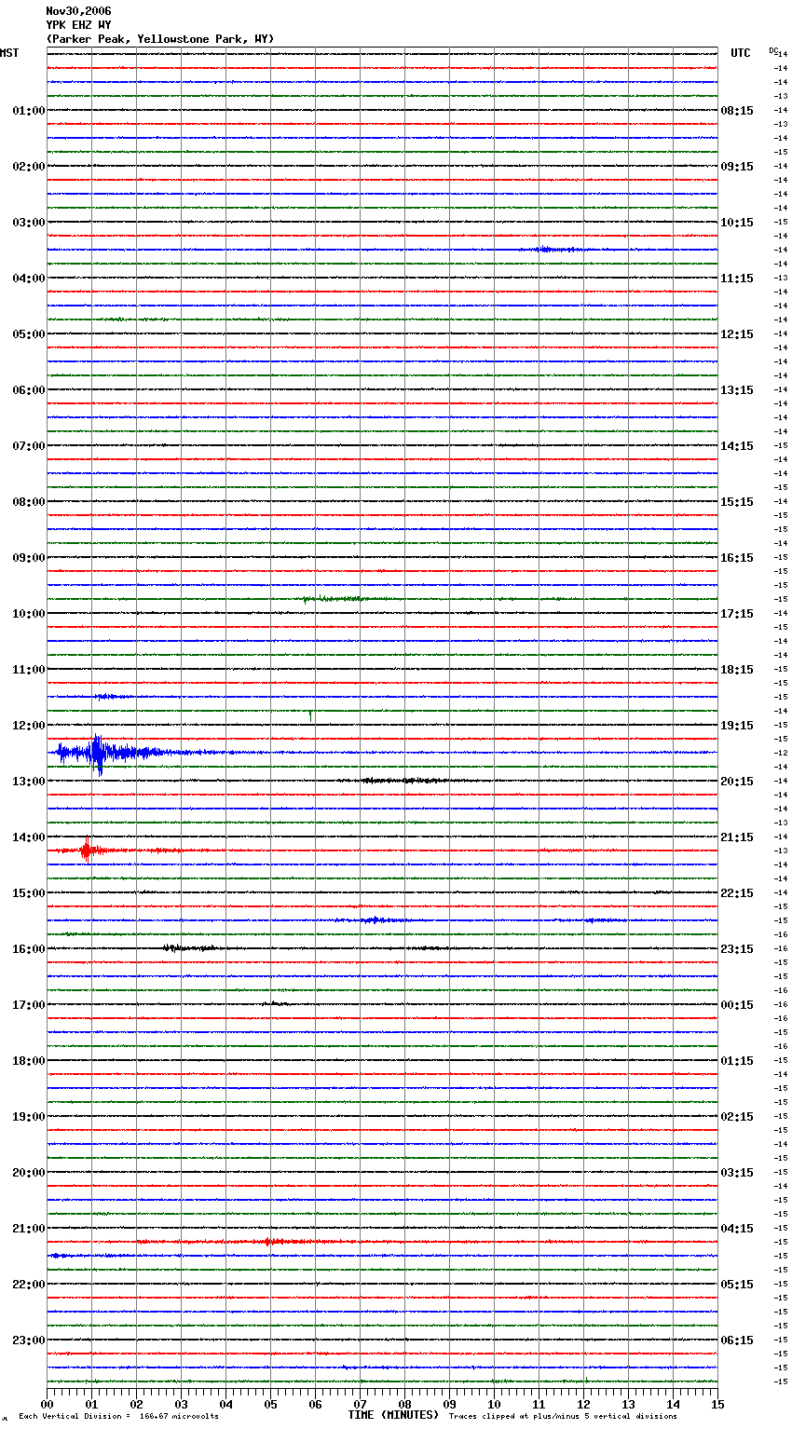Select the 02:00 MST row label
Screen dimensions: 792x1429
click(29, 167)
